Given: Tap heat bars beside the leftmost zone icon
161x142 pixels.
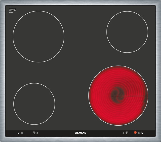Looking at the screenshot, I should [x=22, y=133].
